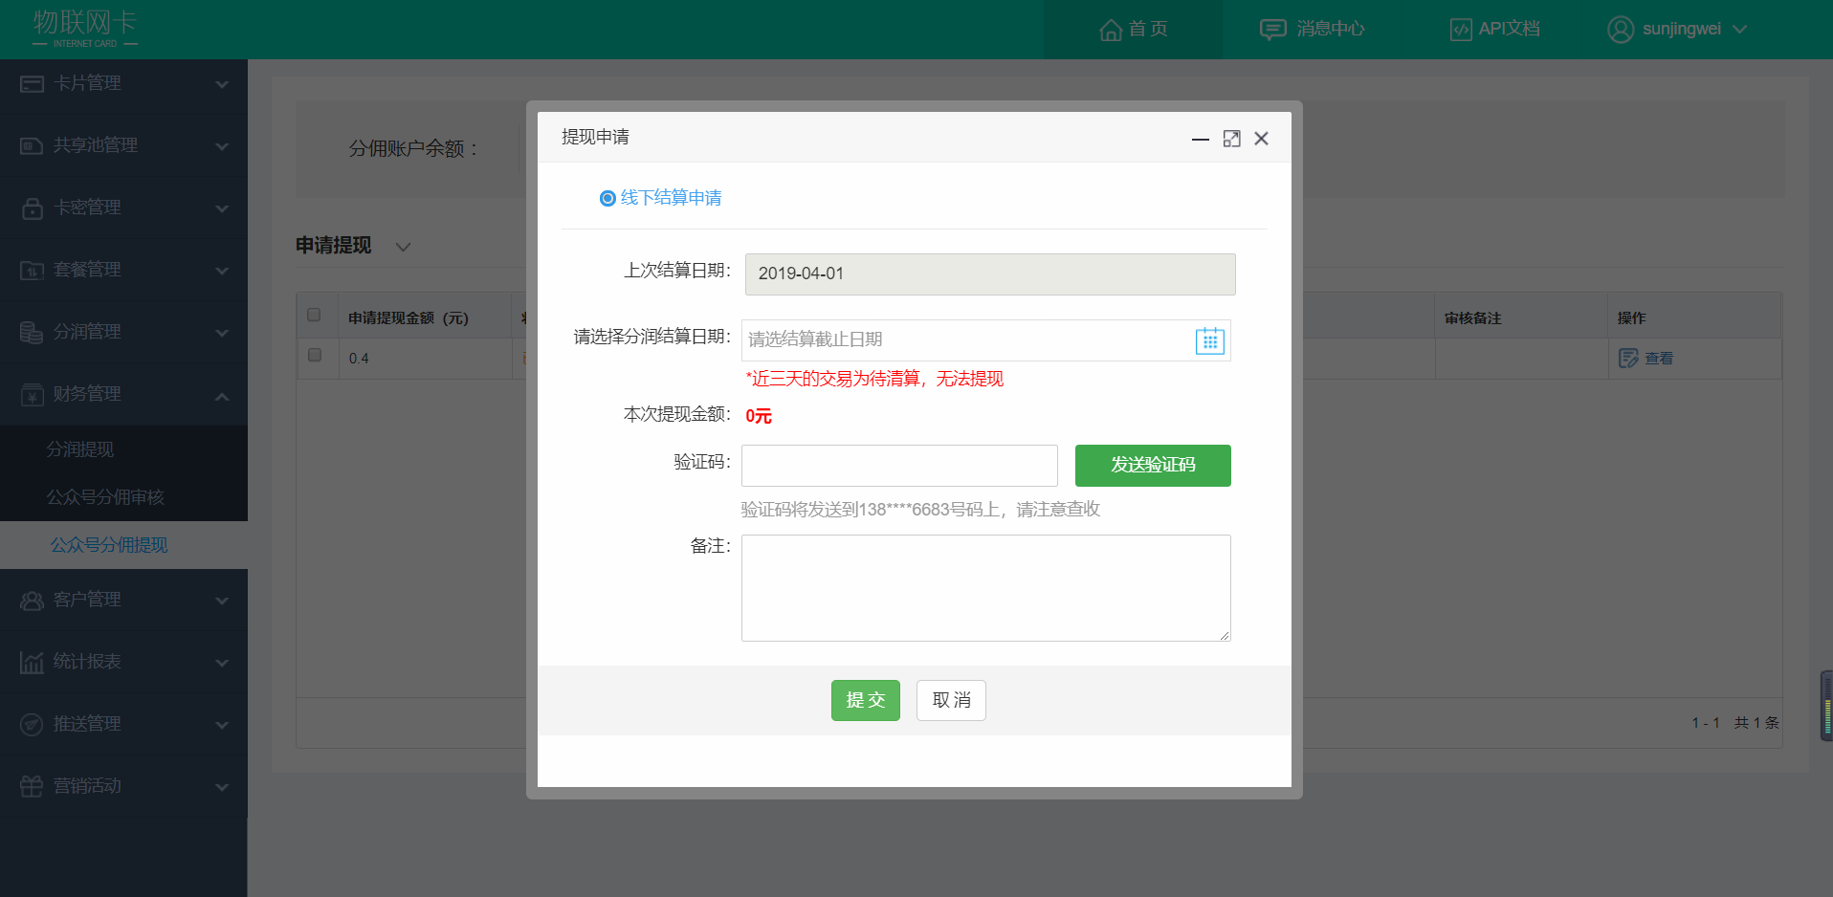Expand the 分润管理 menu chevron

tap(222, 333)
